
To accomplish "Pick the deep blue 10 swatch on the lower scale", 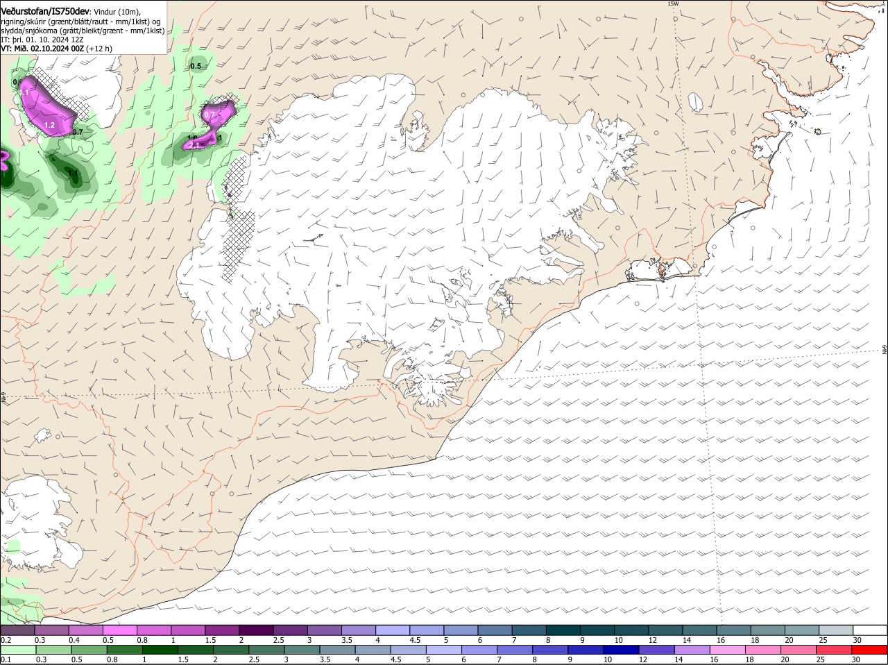I will tap(621, 650).
